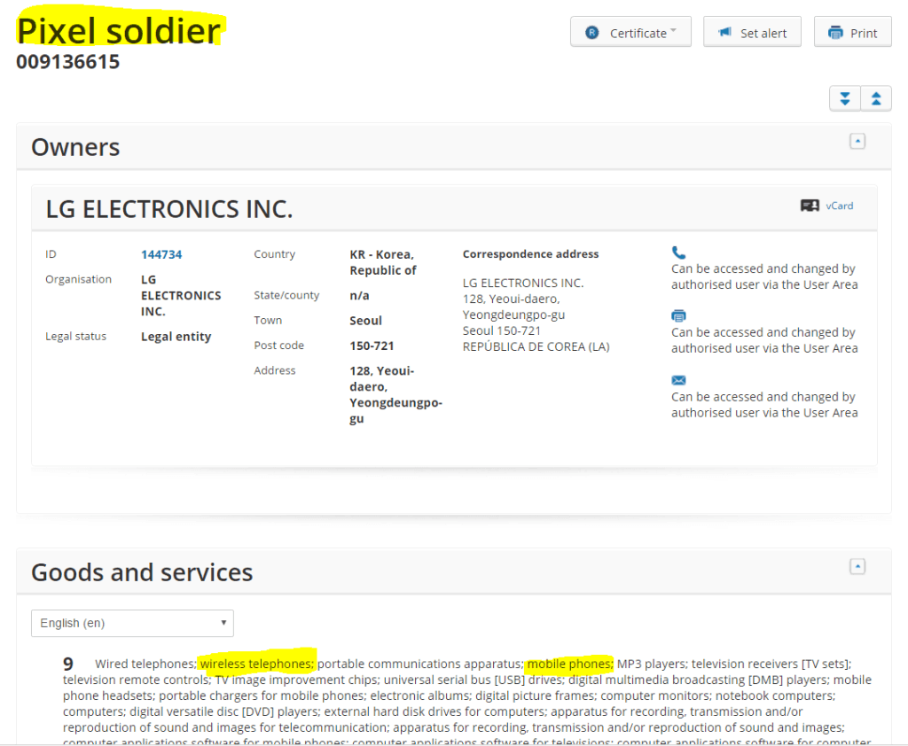Click the Set alert button
The height and width of the screenshot is (746, 908).
click(752, 33)
